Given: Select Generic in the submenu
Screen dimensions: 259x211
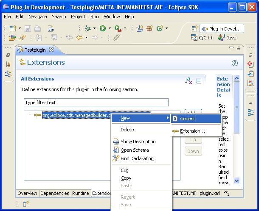Looking at the screenshot, I should point(196,119).
